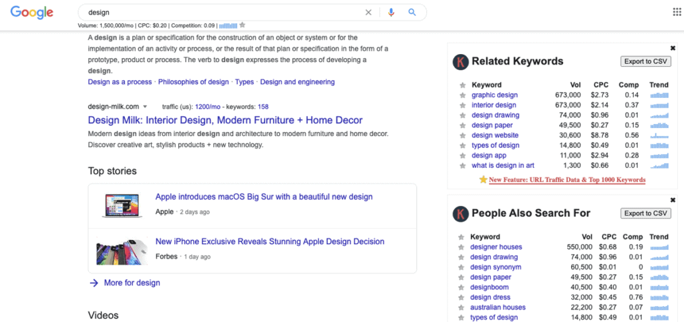Click the CPC column header in Related Keywords
The width and height of the screenshot is (684, 322).
(x=601, y=85)
